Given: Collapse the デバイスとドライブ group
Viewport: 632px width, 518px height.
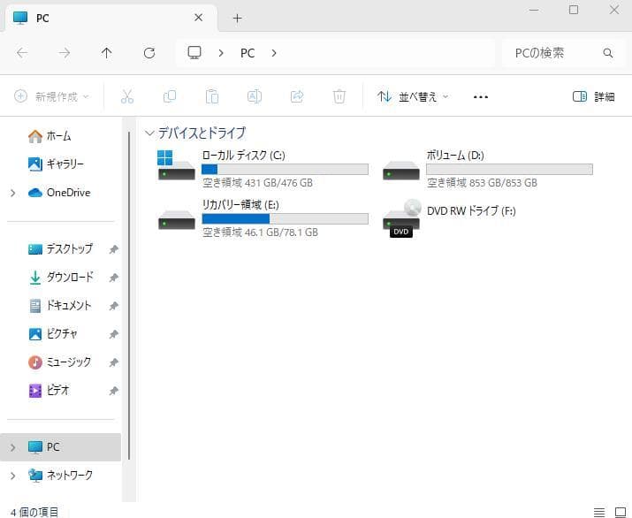Looking at the screenshot, I should click(x=149, y=133).
